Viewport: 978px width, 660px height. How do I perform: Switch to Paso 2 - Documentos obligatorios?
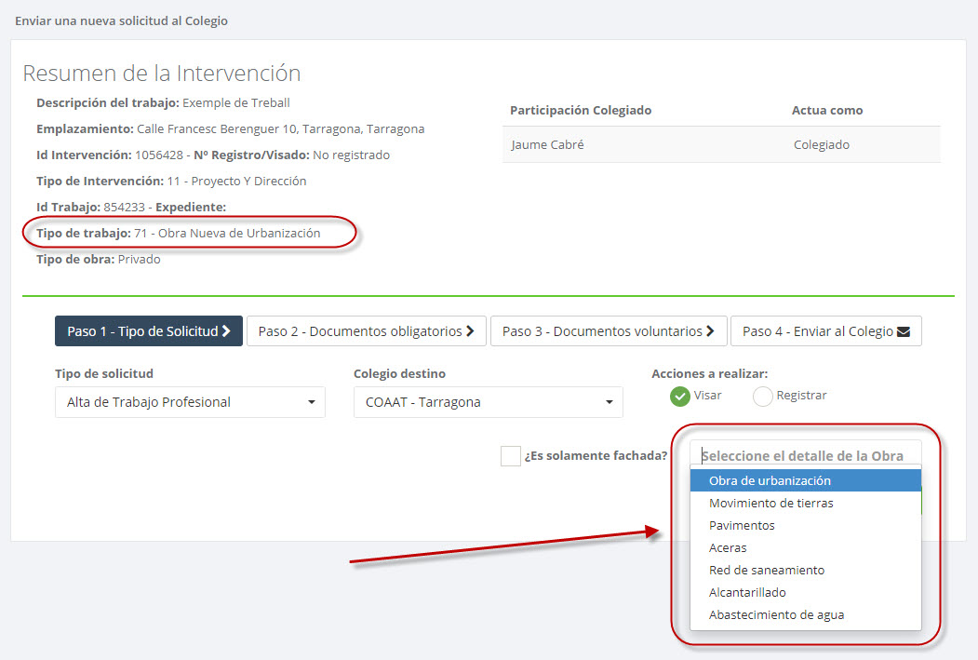point(366,331)
